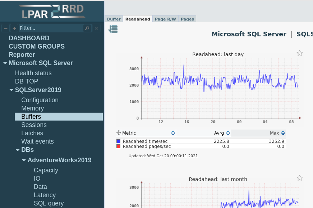313x208 pixels.
Task: Click the move crosshair icon beside the Metric header
Action: (119, 133)
